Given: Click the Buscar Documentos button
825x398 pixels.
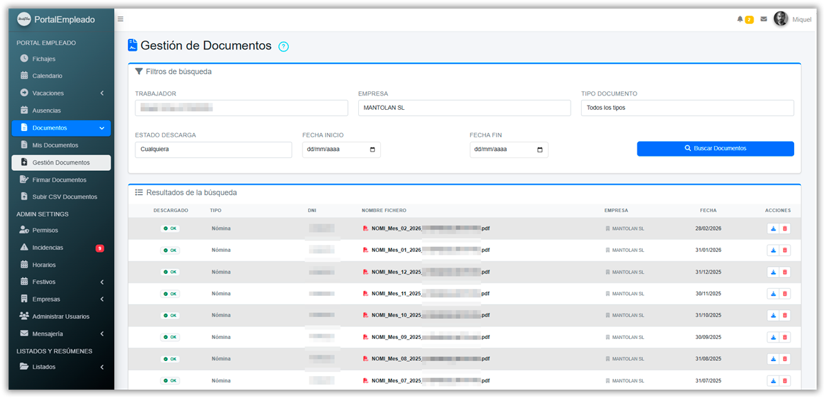Looking at the screenshot, I should 715,148.
